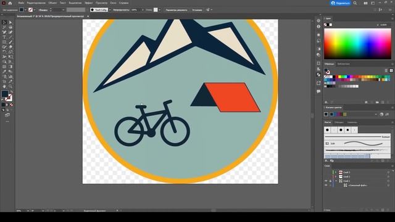Open the Редактирование menu
This screenshot has width=395, height=222.
click(x=36, y=3)
